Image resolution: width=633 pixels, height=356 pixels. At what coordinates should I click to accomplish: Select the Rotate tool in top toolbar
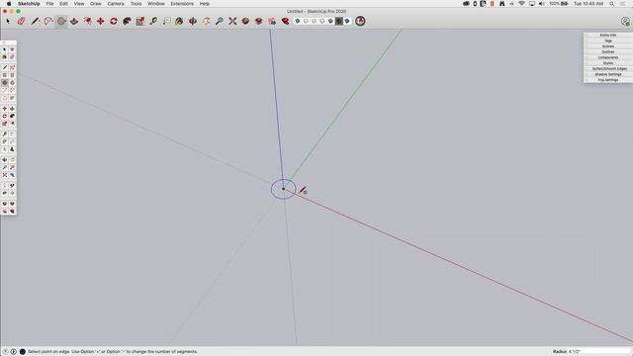pyautogui.click(x=114, y=21)
